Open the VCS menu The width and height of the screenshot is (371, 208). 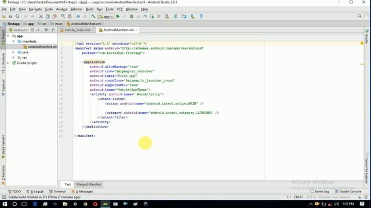(x=119, y=9)
